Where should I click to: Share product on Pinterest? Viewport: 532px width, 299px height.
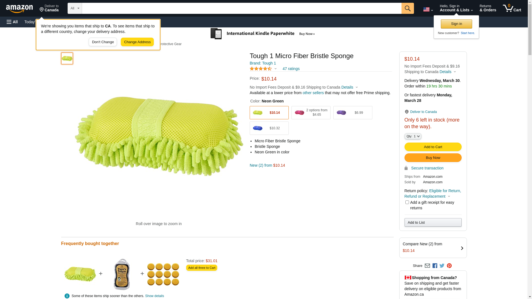pyautogui.click(x=449, y=266)
